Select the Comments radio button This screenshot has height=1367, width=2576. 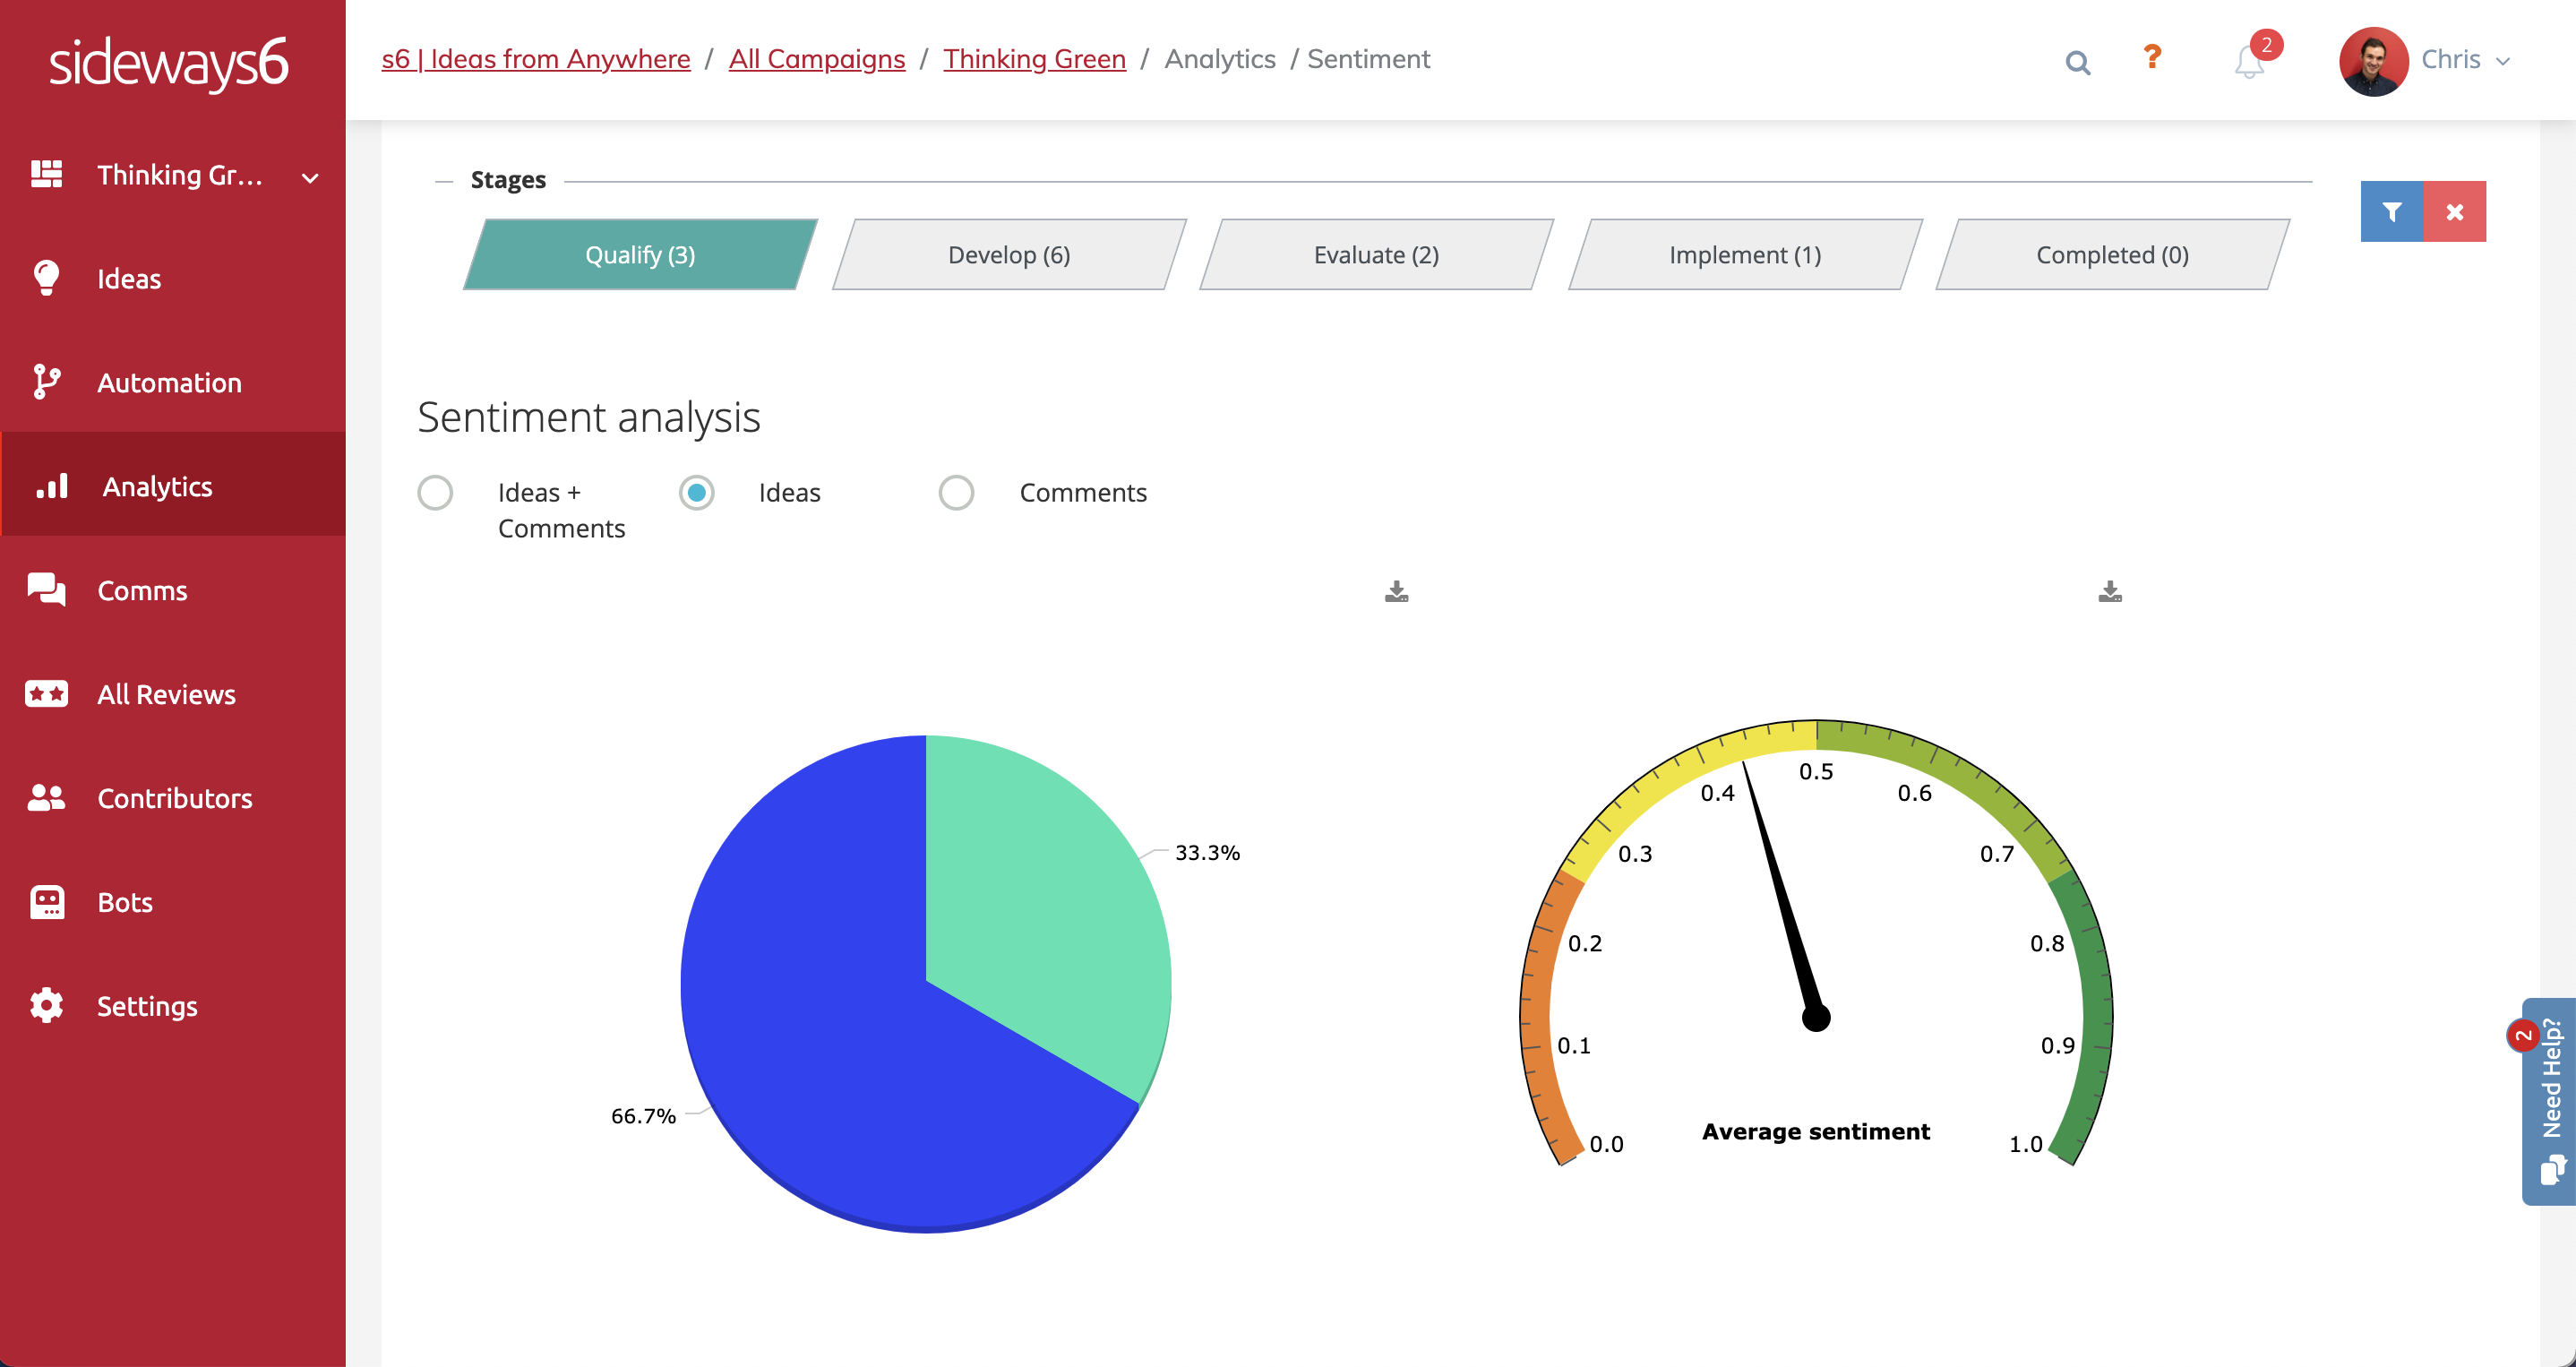tap(956, 493)
